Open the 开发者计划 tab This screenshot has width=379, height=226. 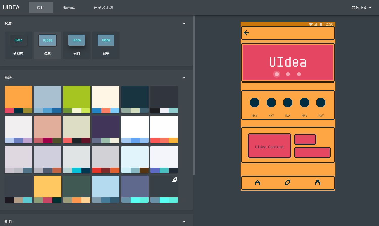[x=103, y=7]
